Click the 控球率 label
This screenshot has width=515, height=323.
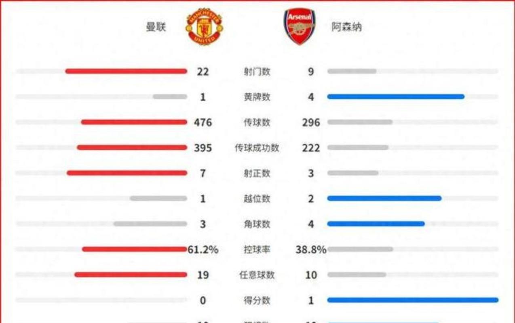pyautogui.click(x=257, y=250)
